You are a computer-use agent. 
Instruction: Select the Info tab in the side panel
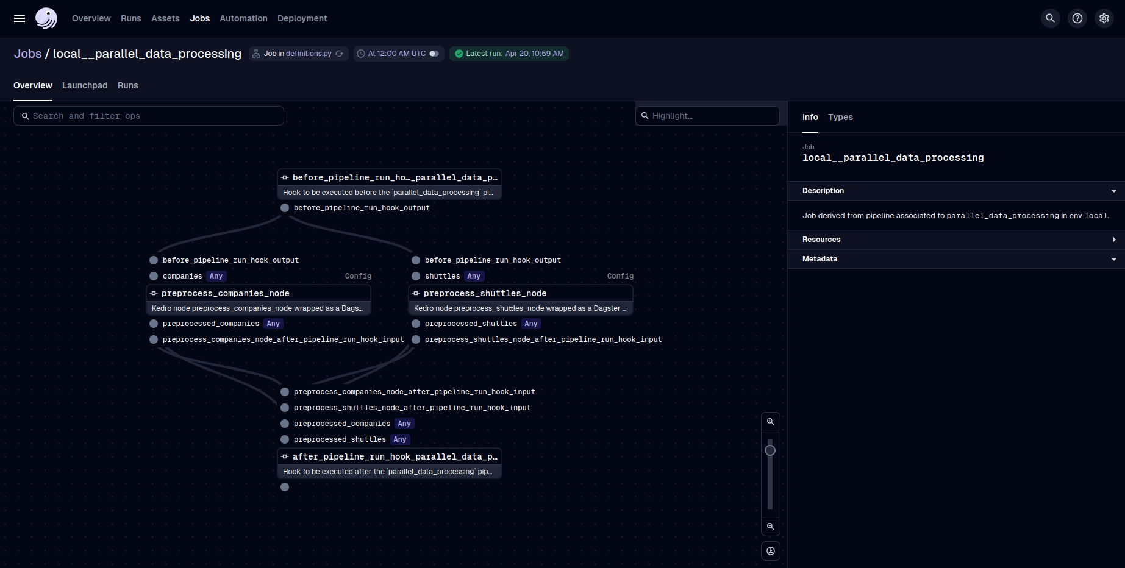[x=810, y=117]
